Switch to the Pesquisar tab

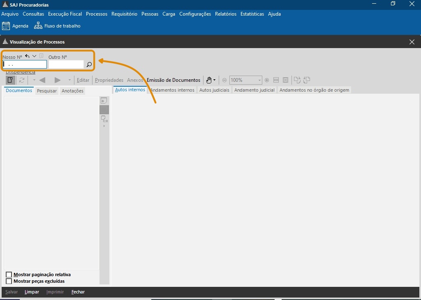click(x=47, y=91)
